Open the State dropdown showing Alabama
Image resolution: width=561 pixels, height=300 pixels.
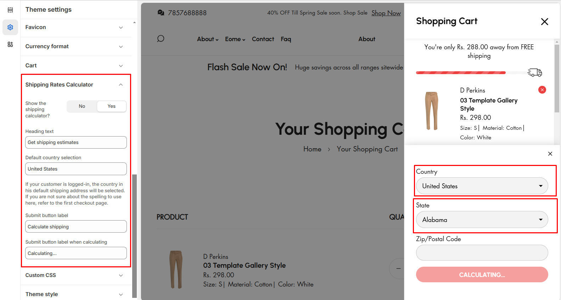pyautogui.click(x=482, y=220)
